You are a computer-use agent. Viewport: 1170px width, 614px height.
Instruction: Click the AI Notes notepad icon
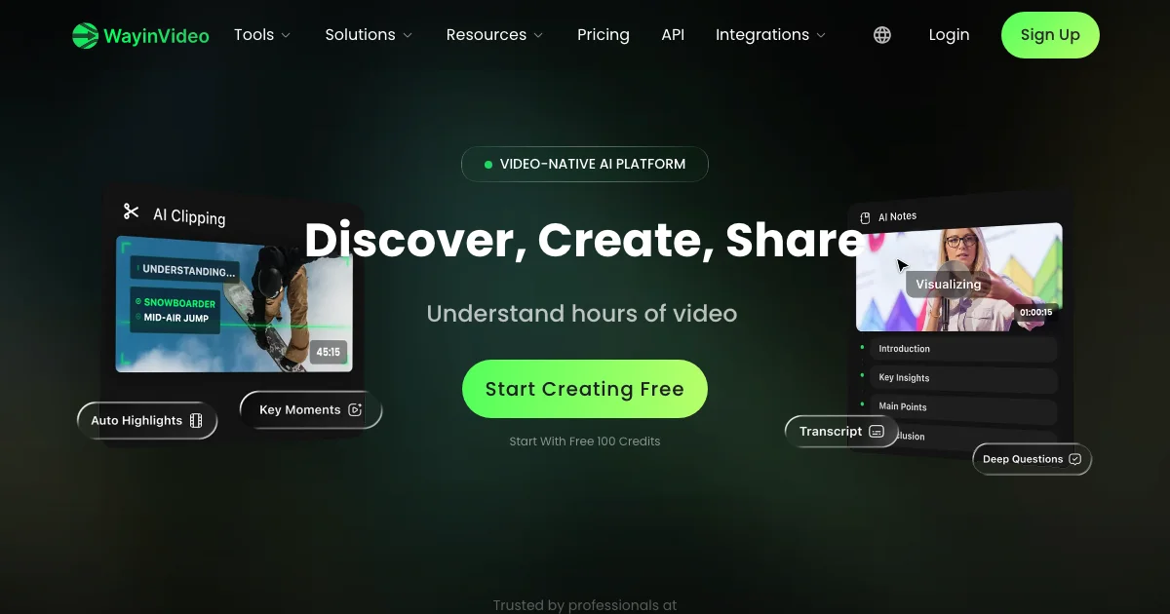pyautogui.click(x=865, y=217)
